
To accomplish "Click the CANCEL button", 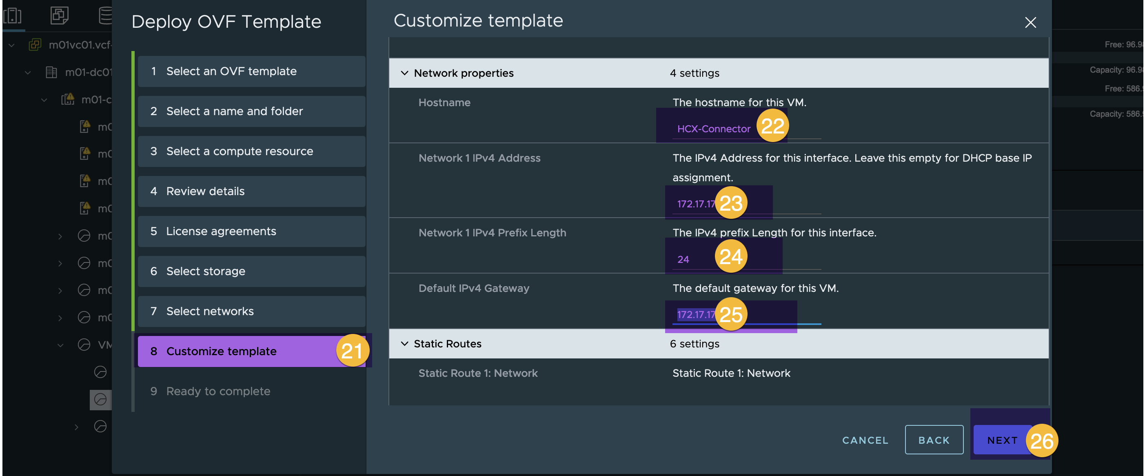I will tap(865, 440).
